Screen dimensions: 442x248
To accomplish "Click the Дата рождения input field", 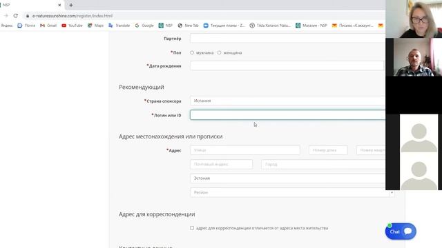I will pos(287,66).
